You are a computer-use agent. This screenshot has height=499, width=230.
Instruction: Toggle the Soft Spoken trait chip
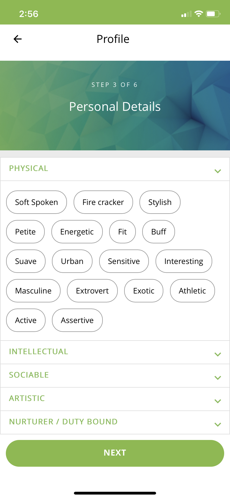tap(36, 202)
